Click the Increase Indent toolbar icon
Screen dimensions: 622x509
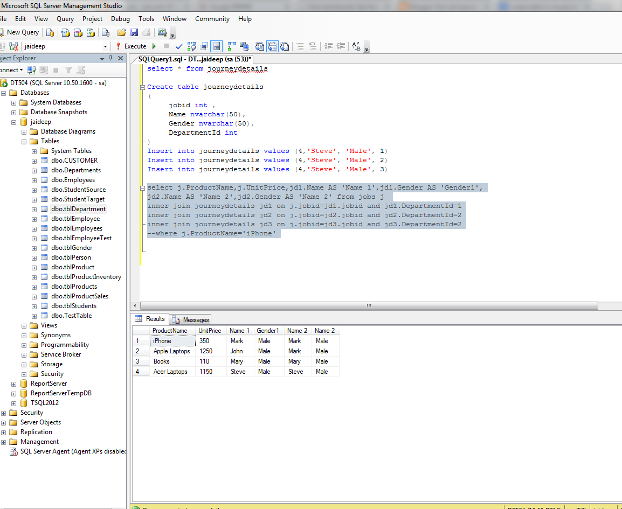click(x=341, y=46)
